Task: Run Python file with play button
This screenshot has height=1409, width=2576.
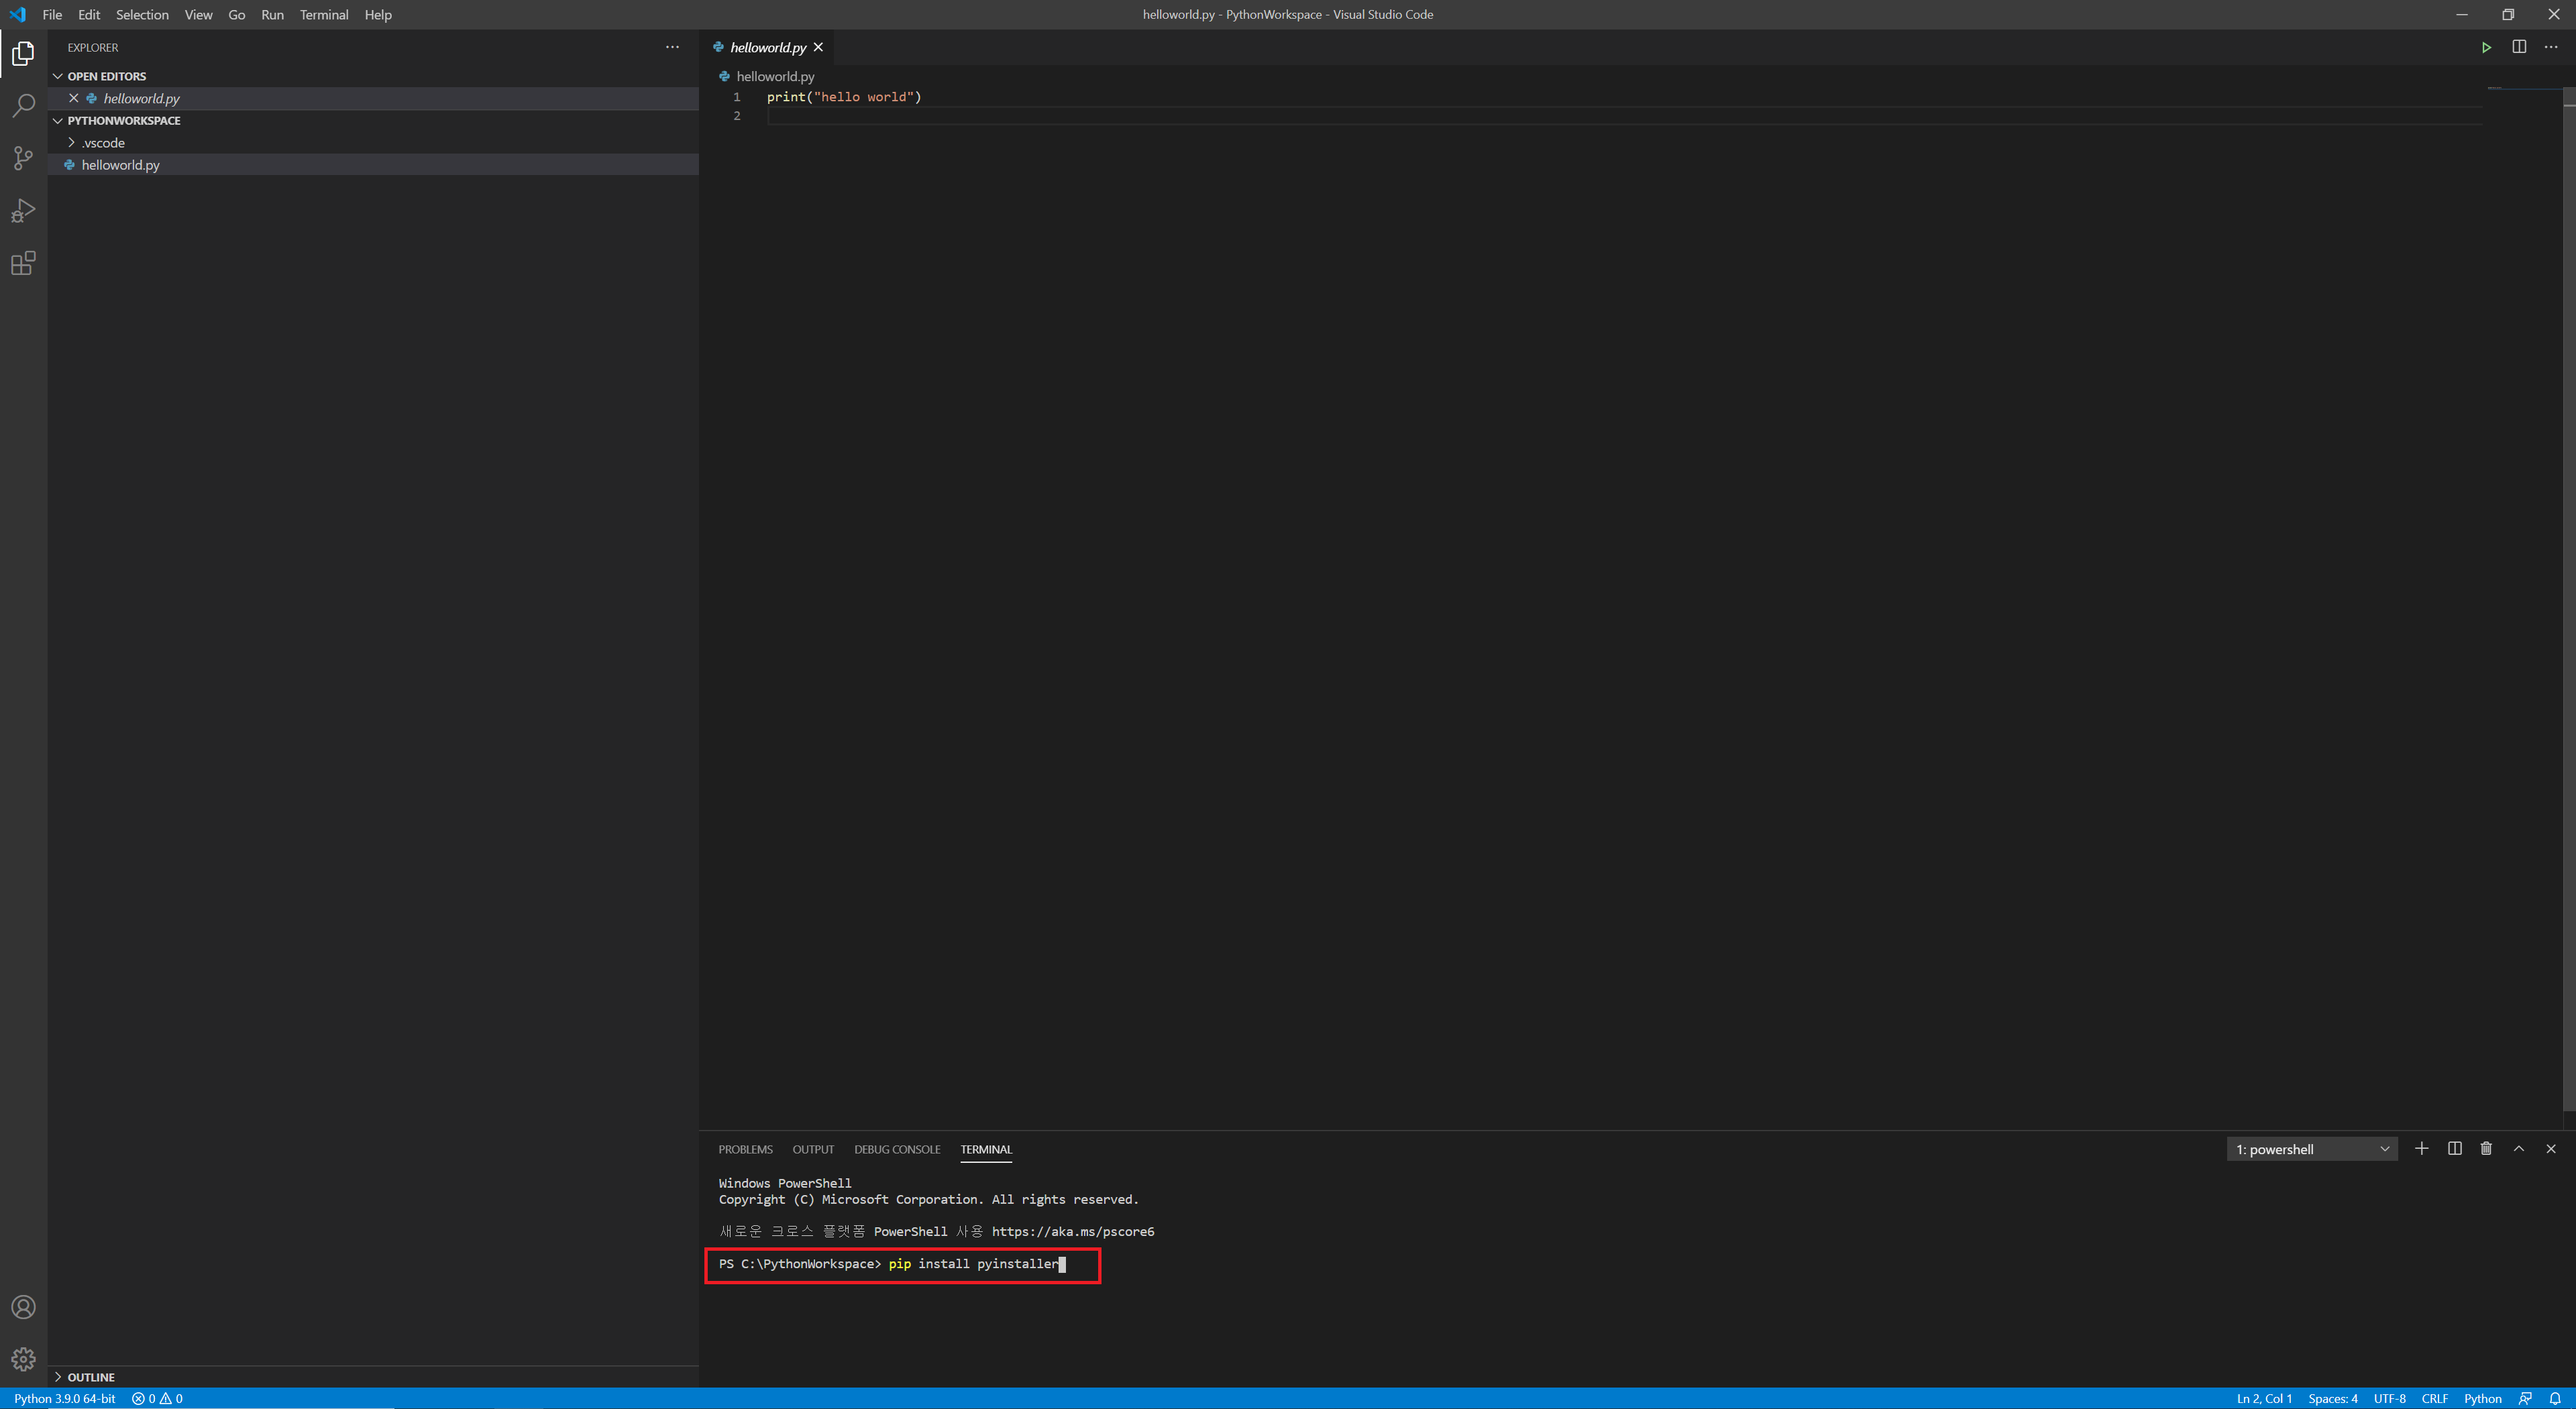Action: point(2486,47)
